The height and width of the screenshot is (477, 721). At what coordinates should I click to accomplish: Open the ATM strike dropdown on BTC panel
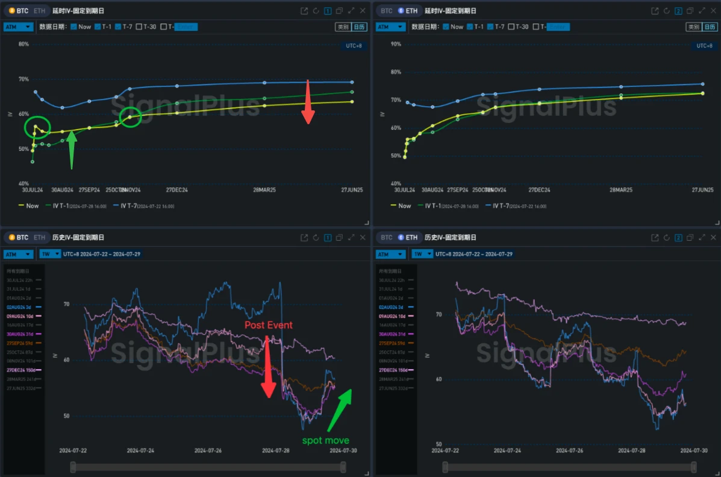click(18, 27)
